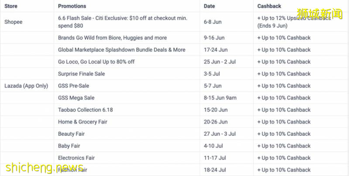Click the Cashback column header
Image resolution: width=349 pixels, height=176 pixels.
coord(269,6)
